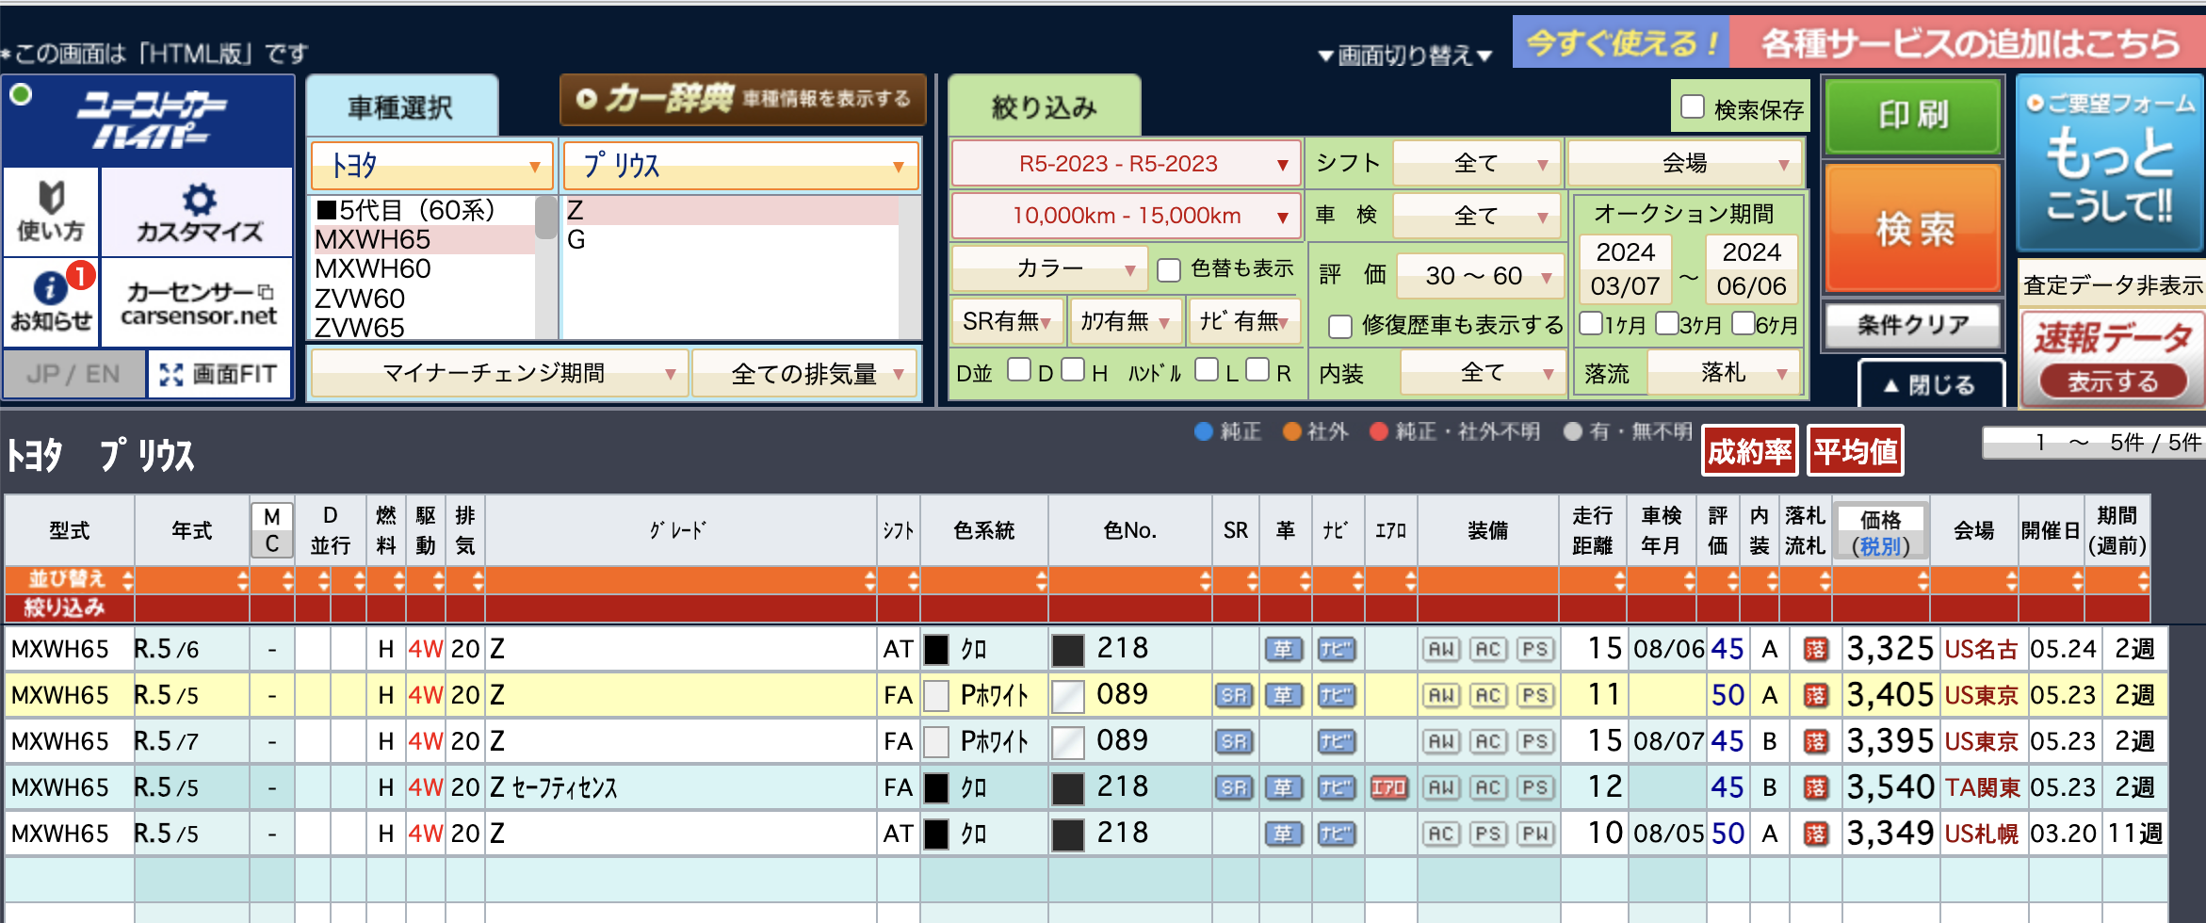Screen dimensions: 2206x923
Task: Enable 修復歴車も表示する checkbox
Action: click(x=1340, y=327)
